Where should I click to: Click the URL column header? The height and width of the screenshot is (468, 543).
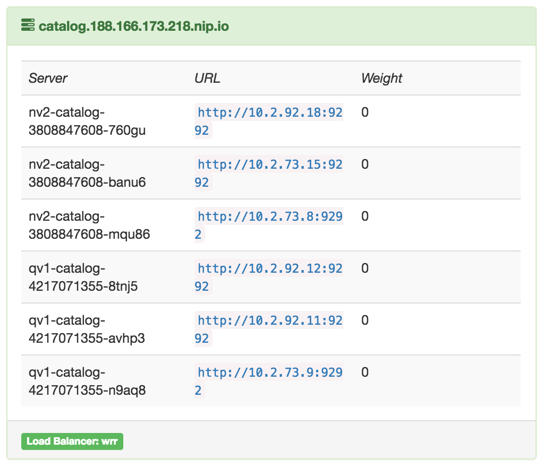[x=207, y=78]
